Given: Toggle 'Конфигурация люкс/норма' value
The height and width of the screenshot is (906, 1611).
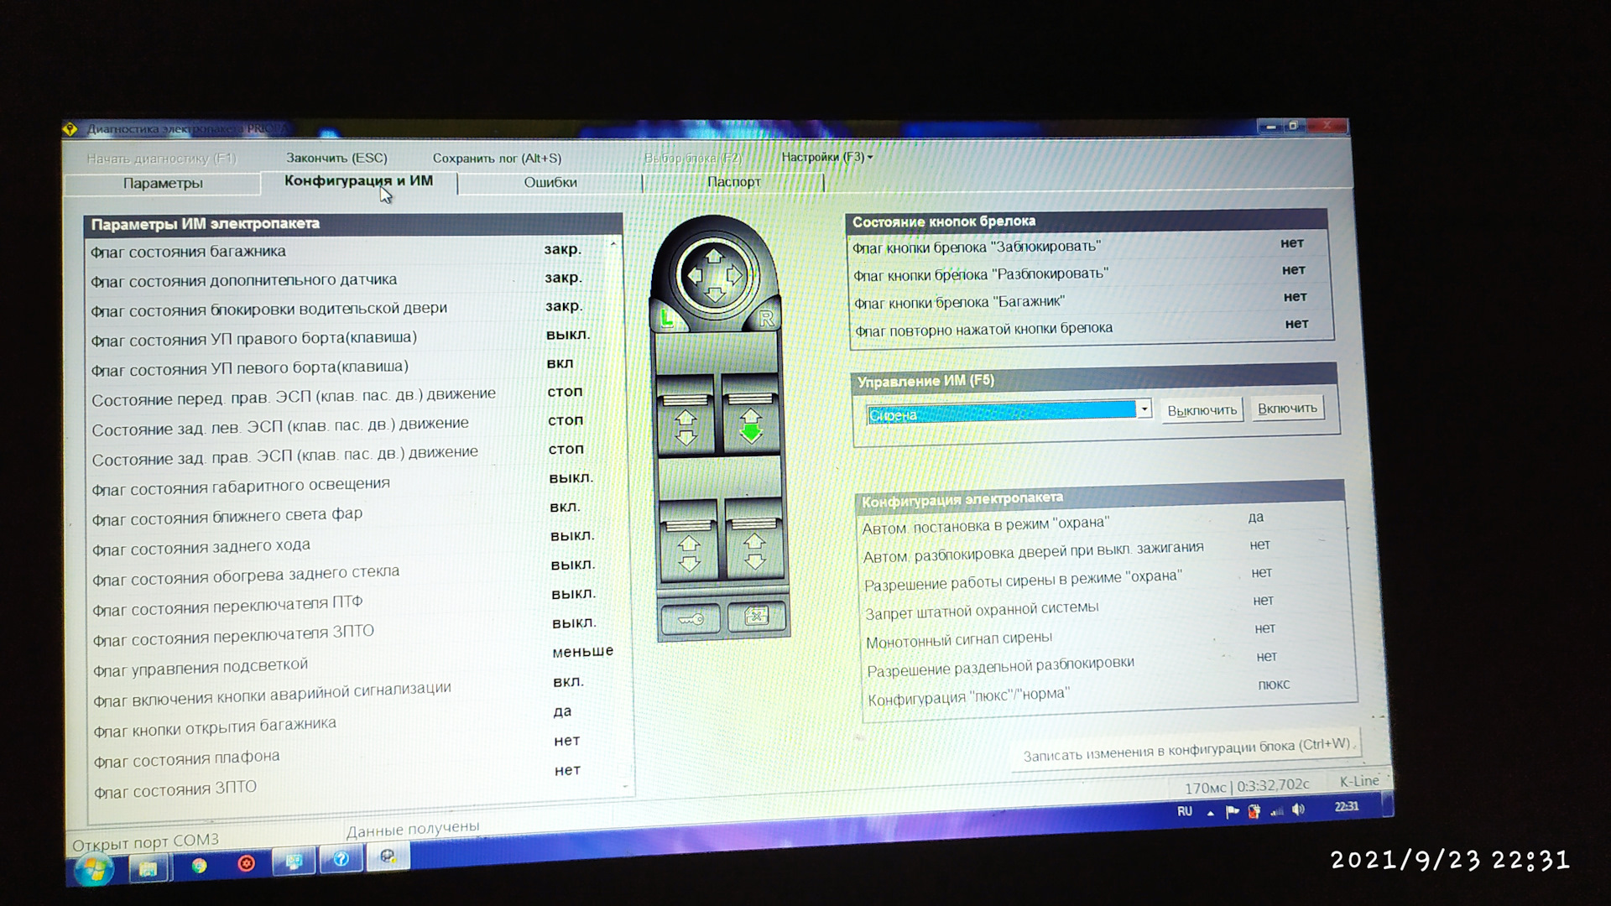Looking at the screenshot, I should tap(1273, 685).
